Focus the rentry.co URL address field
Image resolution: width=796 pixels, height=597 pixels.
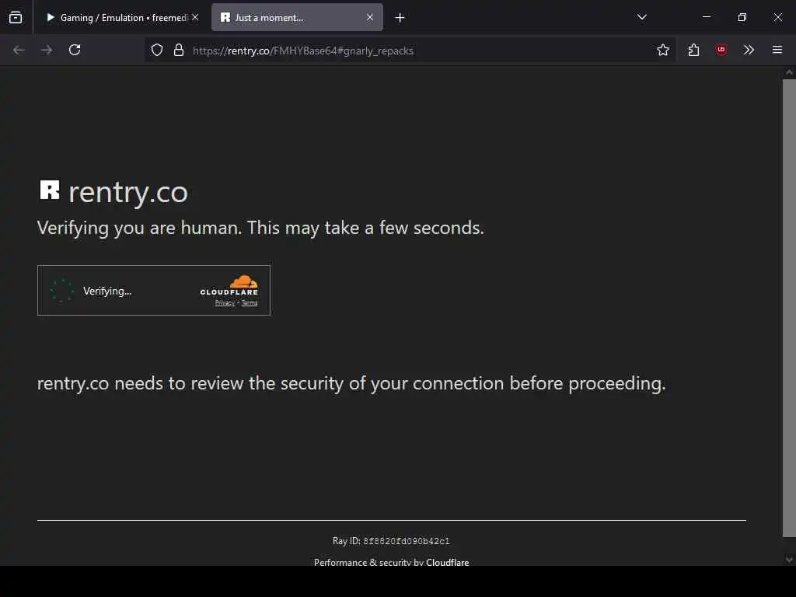[x=410, y=51]
